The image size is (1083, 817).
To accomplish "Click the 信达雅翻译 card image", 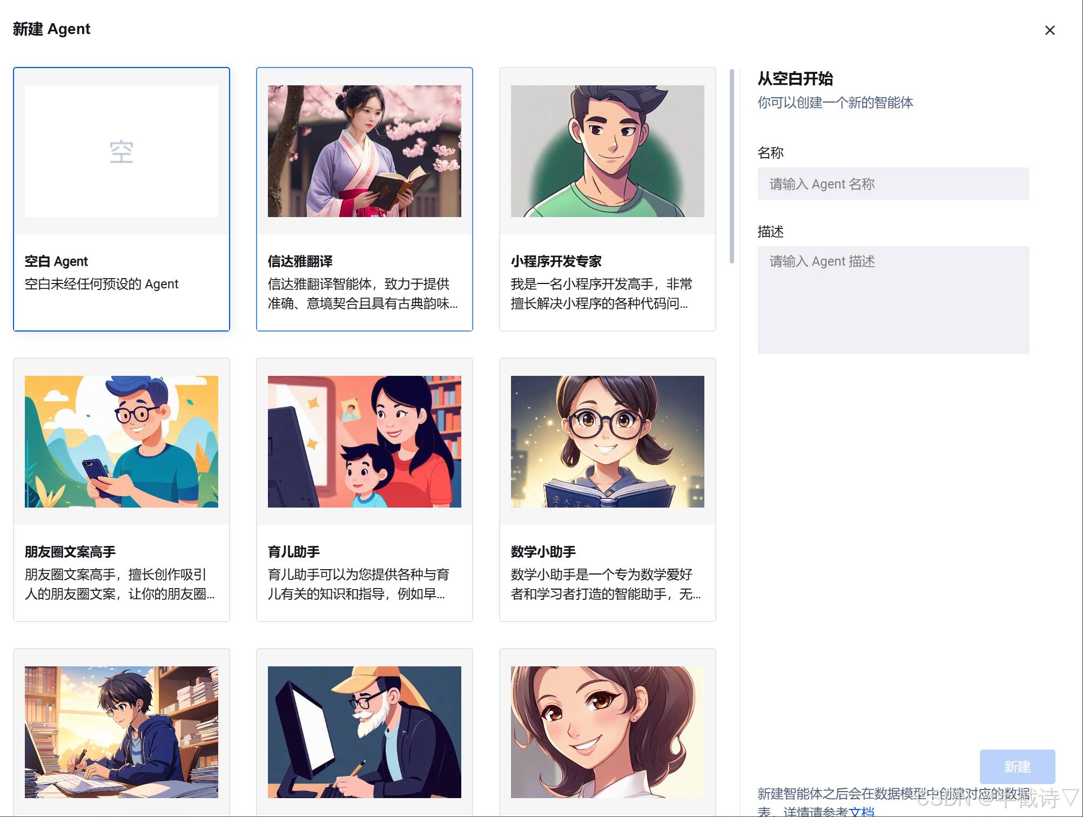I will pos(365,151).
